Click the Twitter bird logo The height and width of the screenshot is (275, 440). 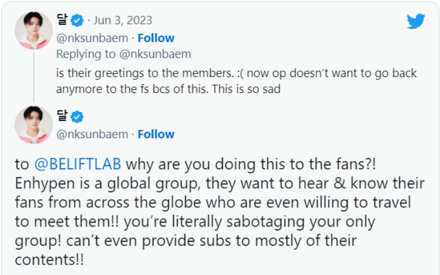[x=416, y=21]
